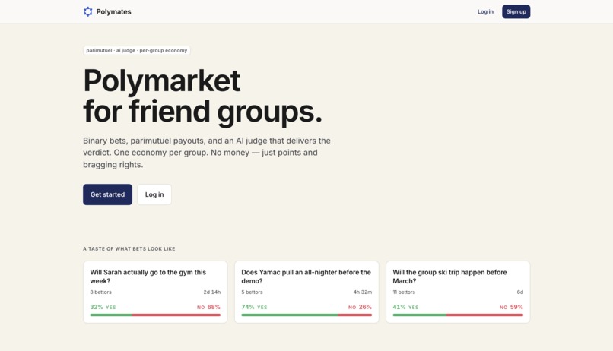Viewport: 613px width, 351px height.
Task: Click the NO 26% value on the Yamac bet
Action: [360, 307]
